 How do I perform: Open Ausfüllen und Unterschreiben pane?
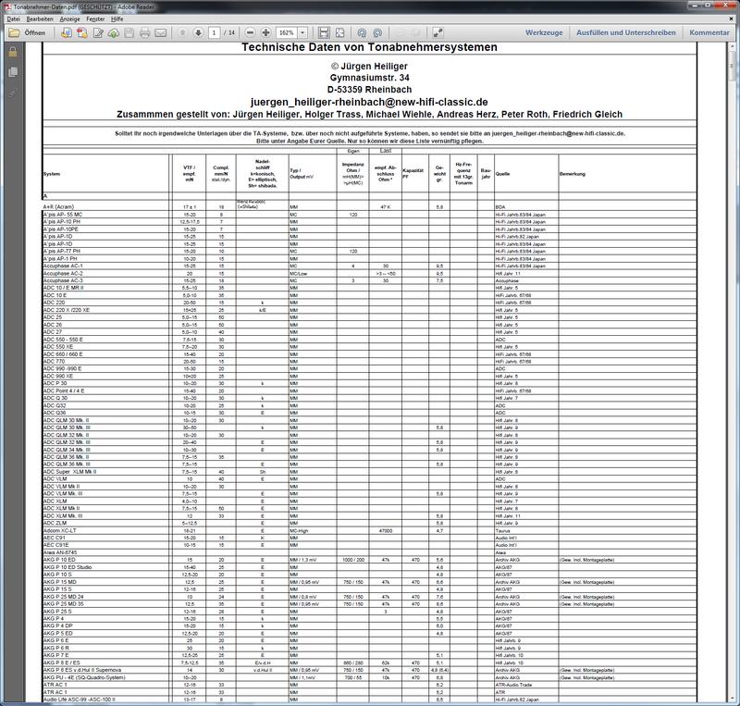(626, 32)
